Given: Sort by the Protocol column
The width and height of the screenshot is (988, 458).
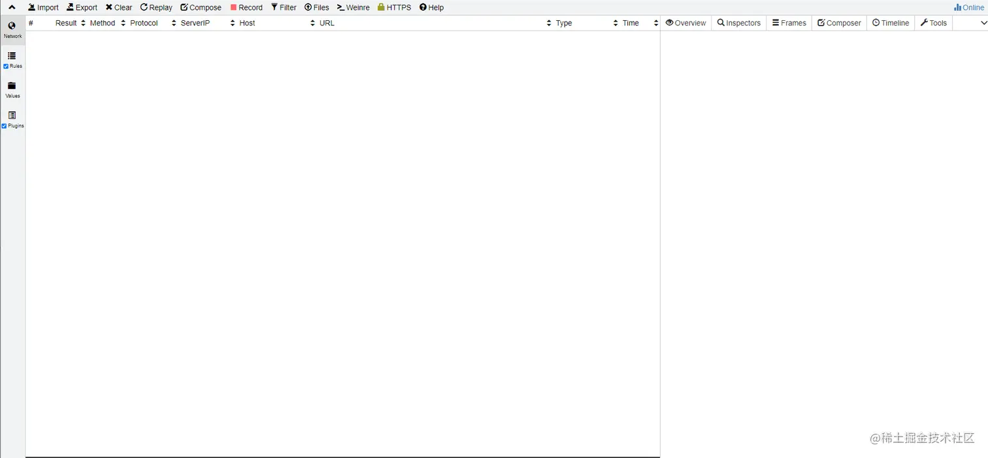Looking at the screenshot, I should pos(153,23).
